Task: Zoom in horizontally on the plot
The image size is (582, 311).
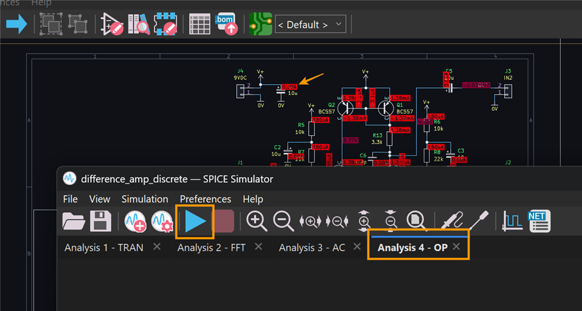Action: 310,222
